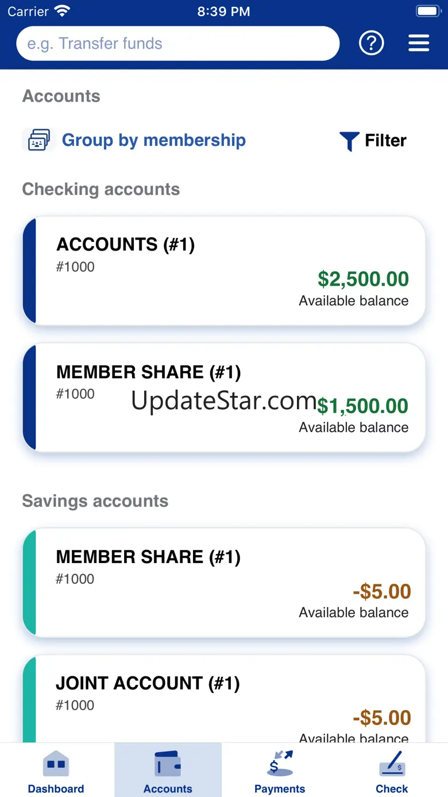Click the Filter funnel icon
Viewport: 448px width, 797px height.
click(x=349, y=141)
